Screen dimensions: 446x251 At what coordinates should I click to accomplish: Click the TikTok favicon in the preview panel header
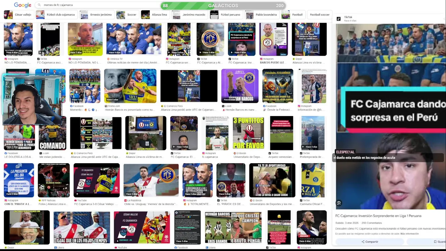[x=338, y=19]
